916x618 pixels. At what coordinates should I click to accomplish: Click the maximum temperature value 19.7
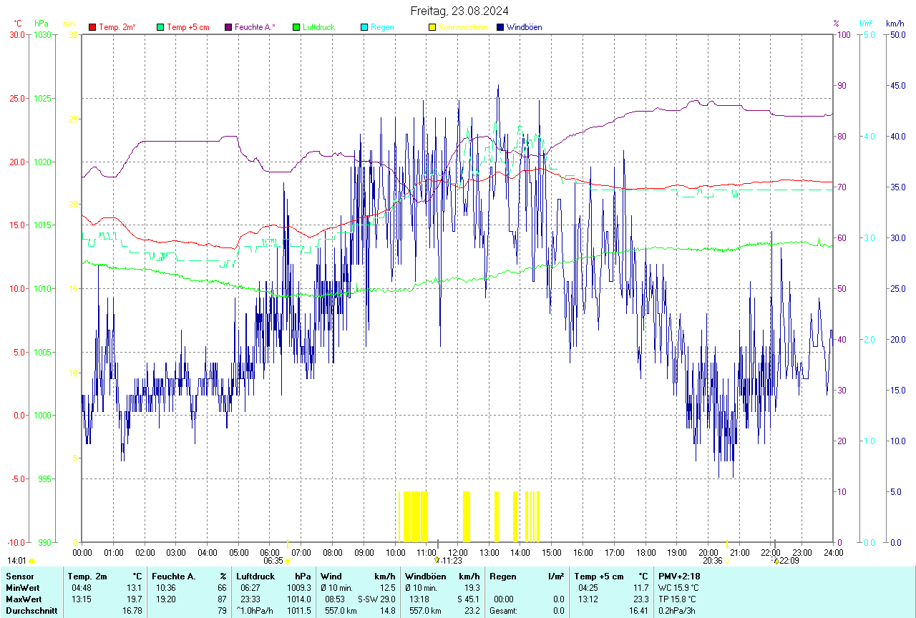pos(135,599)
